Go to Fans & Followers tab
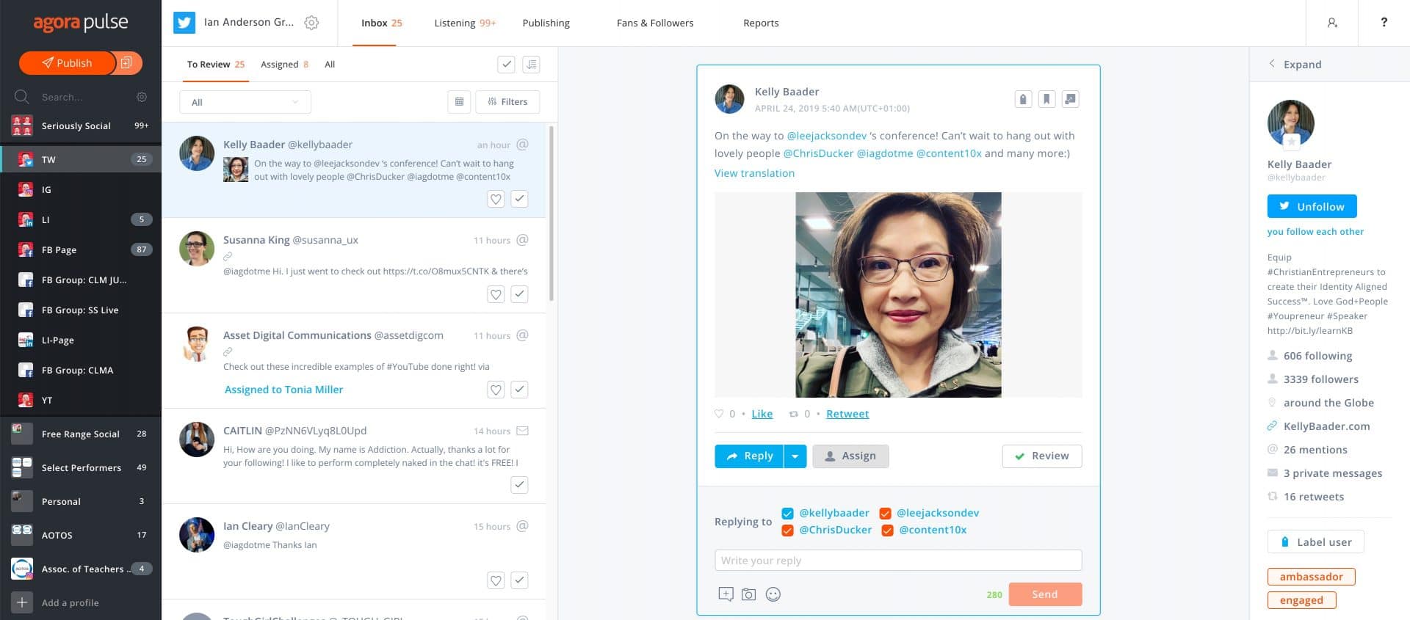The image size is (1410, 620). pos(655,23)
